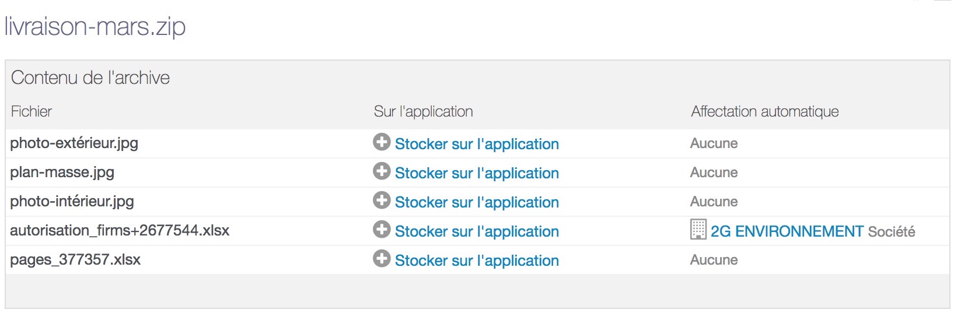Click building icon next to 2G ENVIRONNEMENT

coord(698,230)
